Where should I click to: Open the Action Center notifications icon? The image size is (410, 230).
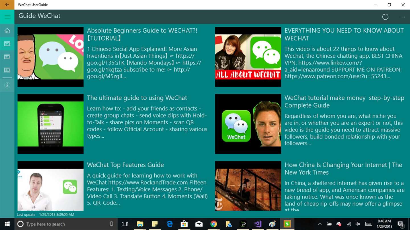coord(401,224)
